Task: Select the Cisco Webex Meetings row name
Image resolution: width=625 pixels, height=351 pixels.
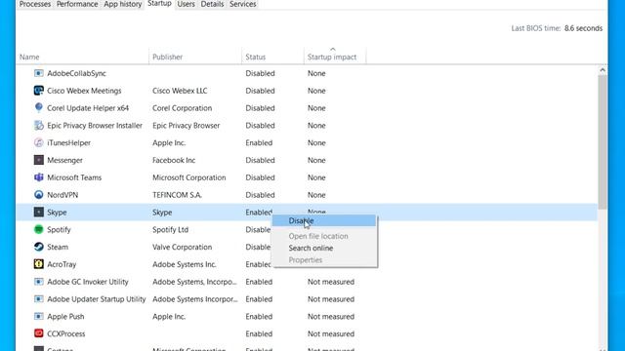Action: 84,91
